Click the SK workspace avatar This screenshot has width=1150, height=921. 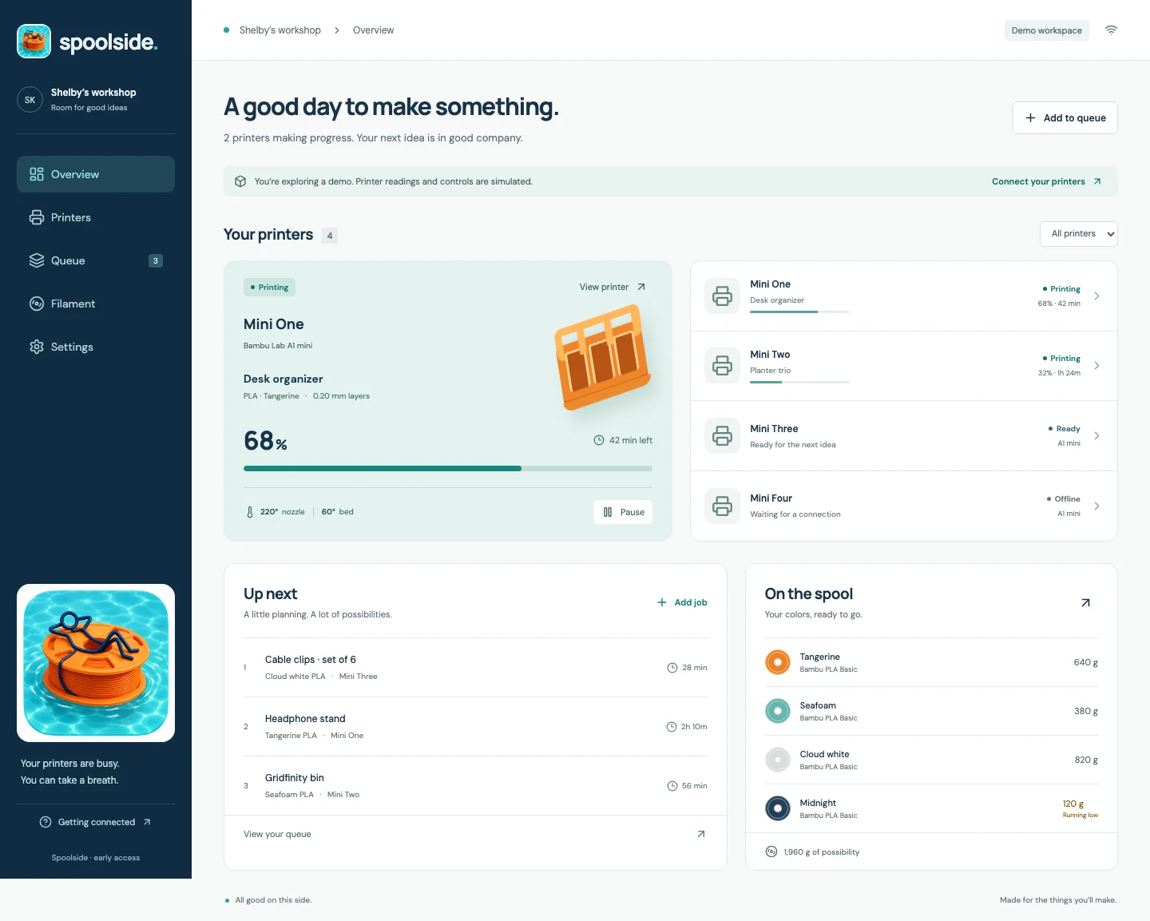pyautogui.click(x=30, y=100)
